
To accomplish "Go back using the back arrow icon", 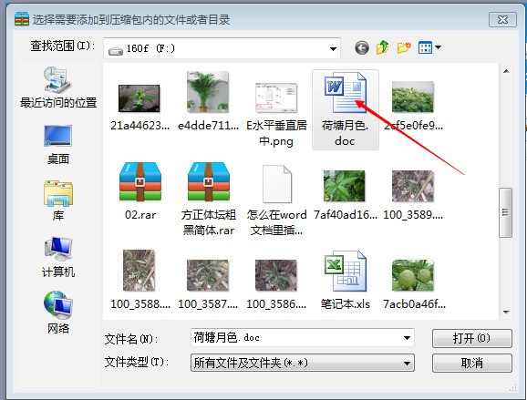I will coord(362,48).
